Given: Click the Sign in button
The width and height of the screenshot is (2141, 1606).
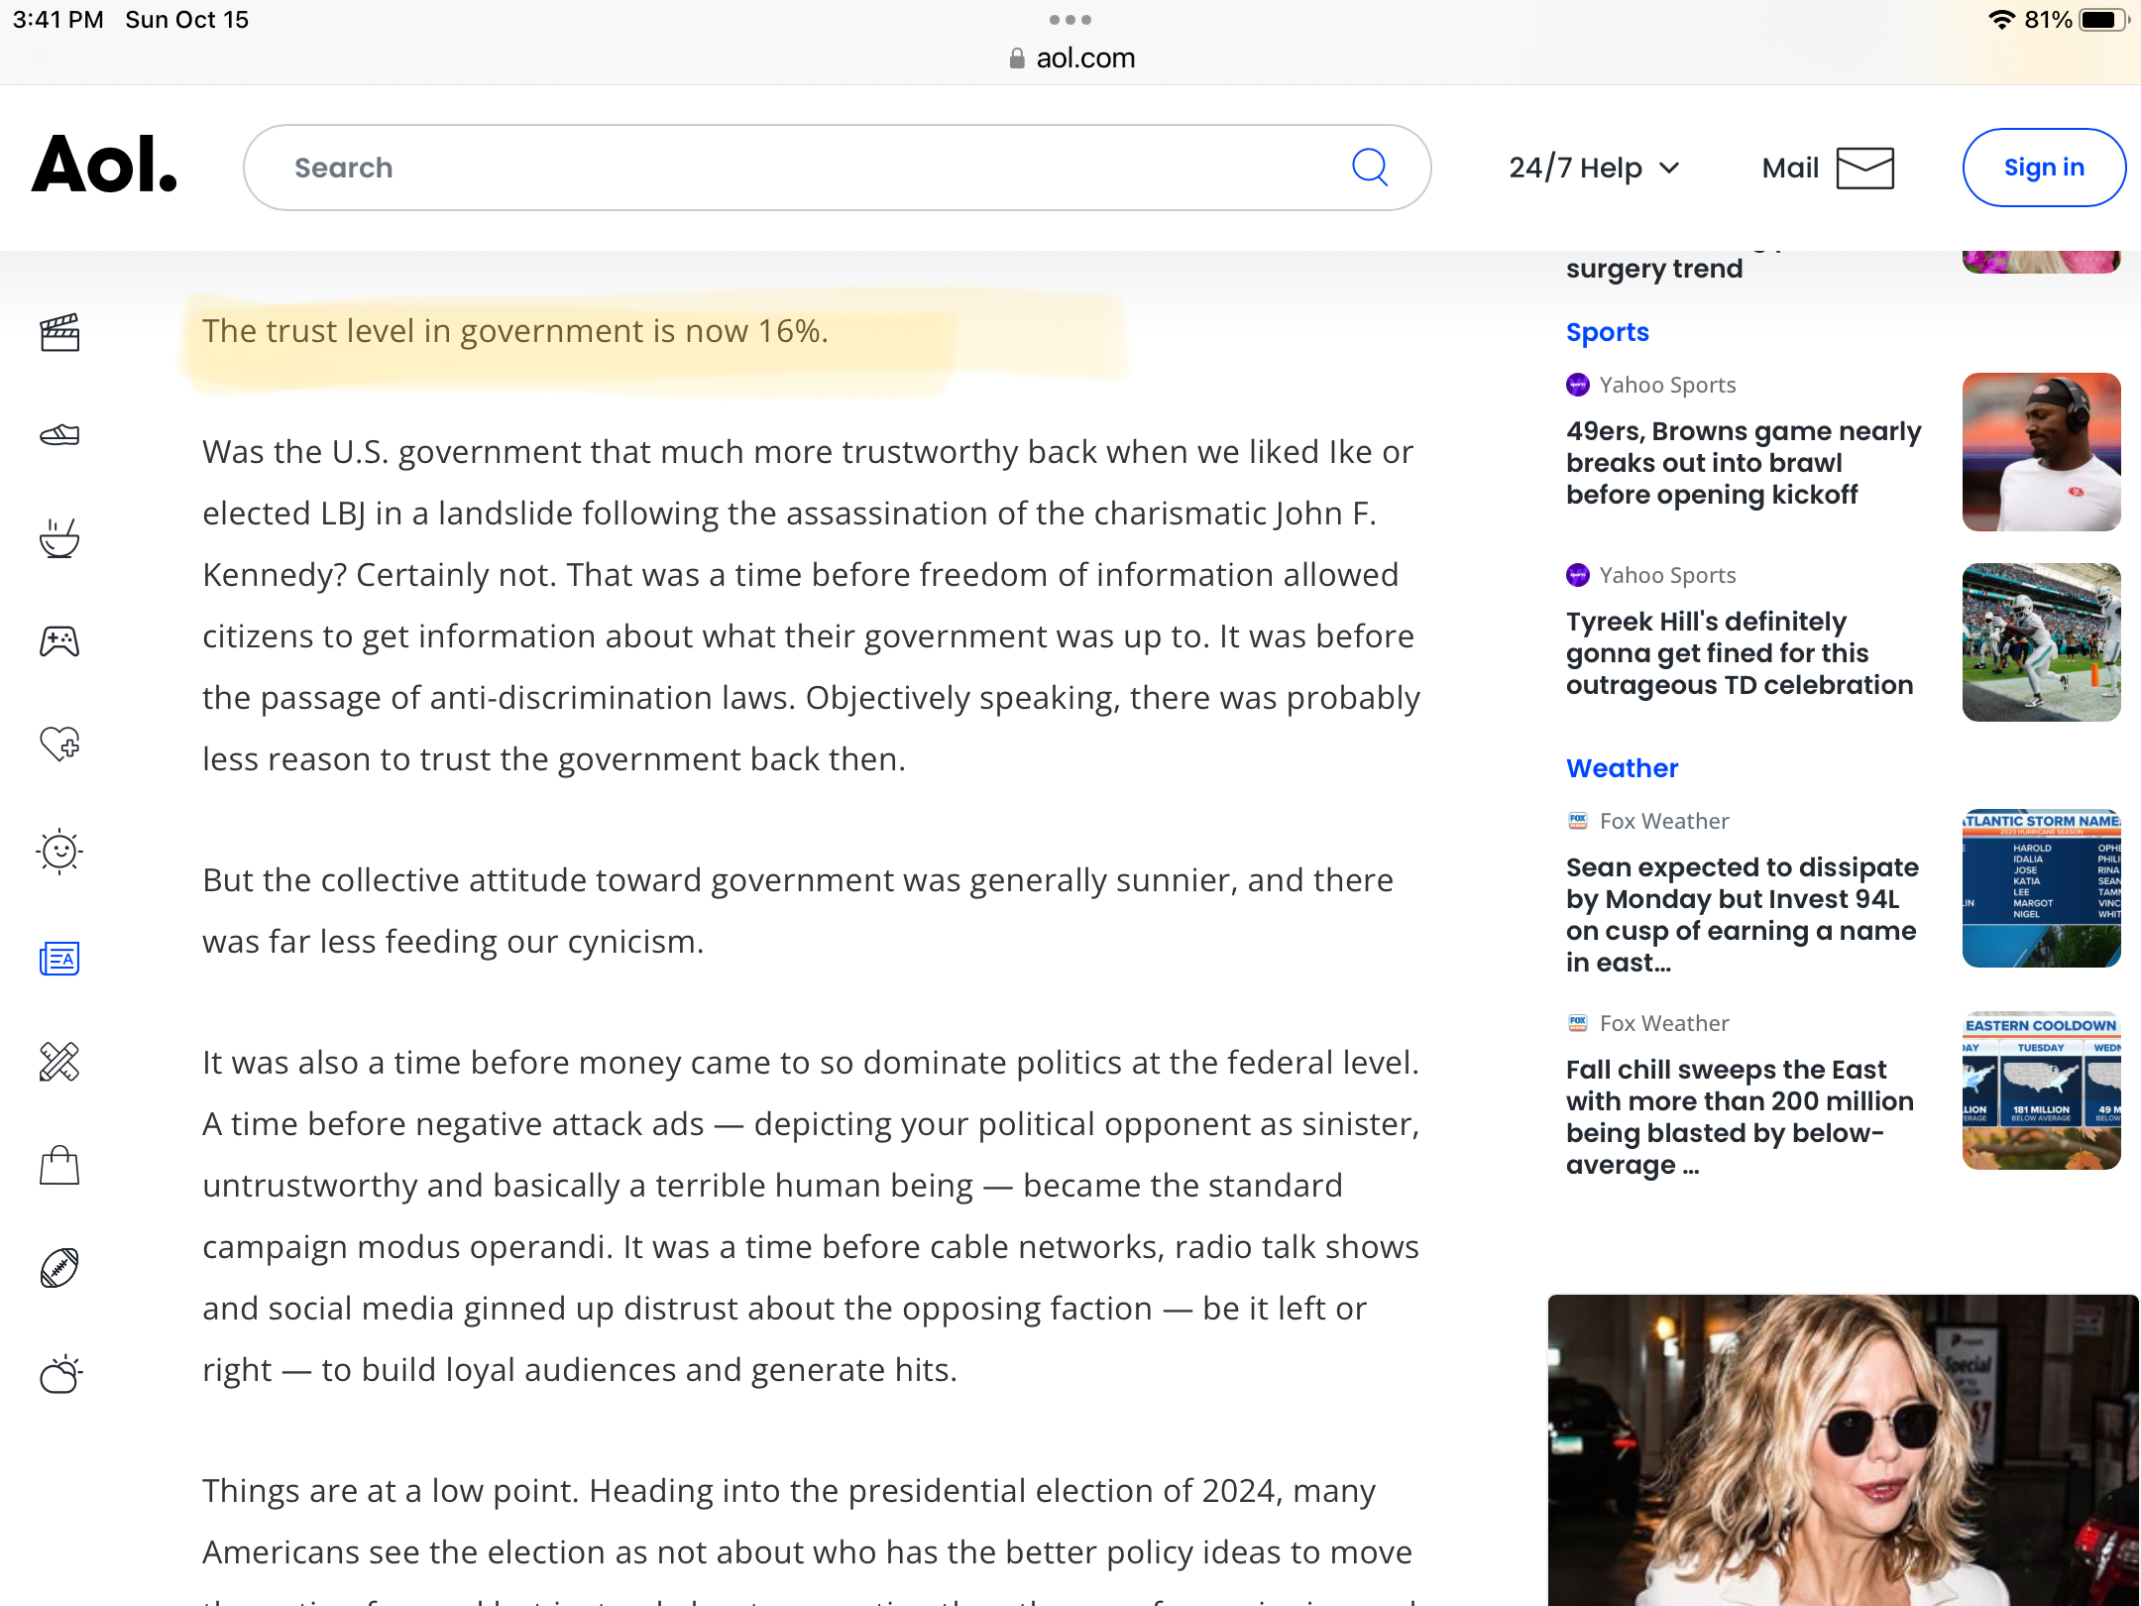Looking at the screenshot, I should click(2044, 168).
